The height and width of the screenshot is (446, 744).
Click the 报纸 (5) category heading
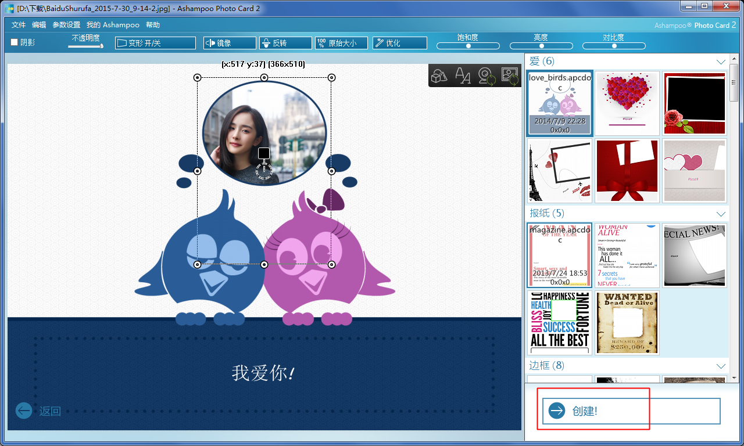point(547,214)
